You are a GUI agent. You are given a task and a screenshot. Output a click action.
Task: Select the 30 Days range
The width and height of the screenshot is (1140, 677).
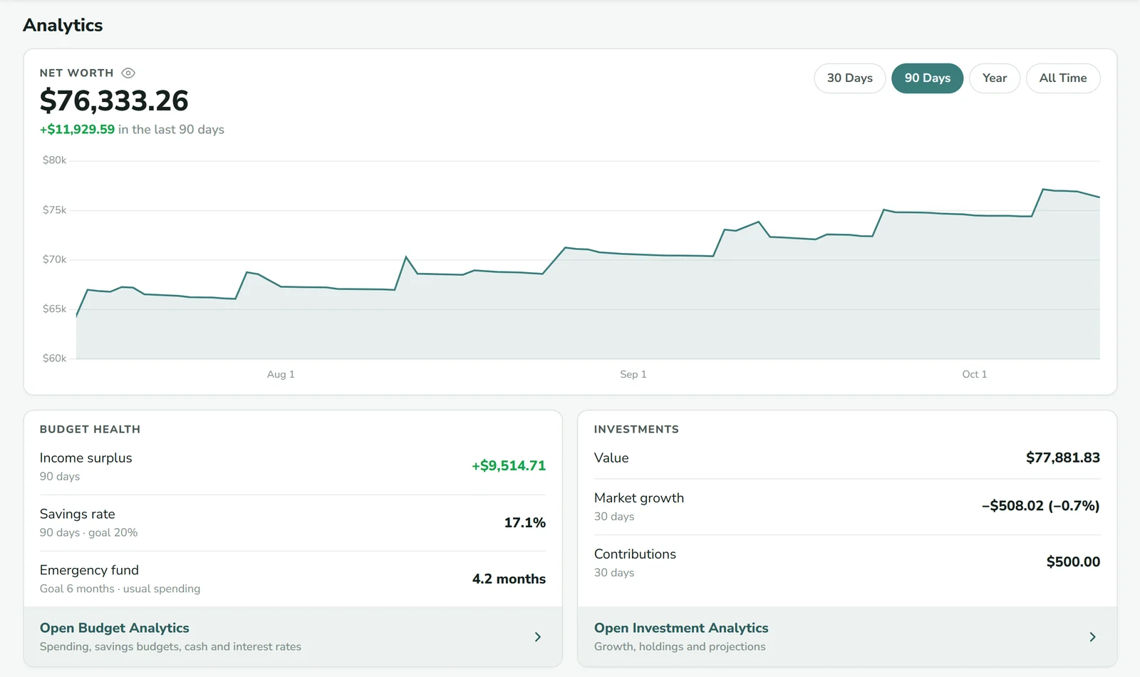[849, 78]
